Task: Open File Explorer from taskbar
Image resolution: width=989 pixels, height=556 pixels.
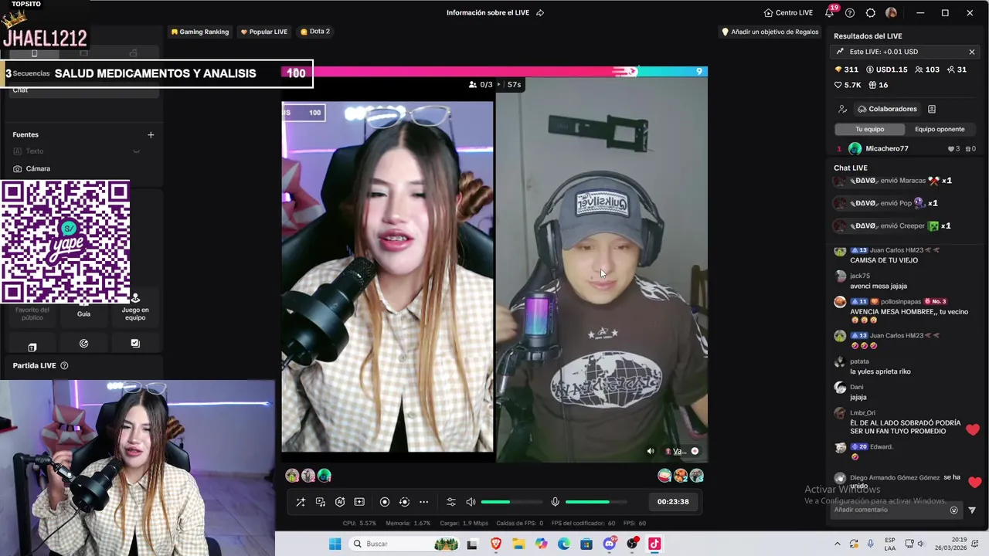Action: click(x=518, y=544)
